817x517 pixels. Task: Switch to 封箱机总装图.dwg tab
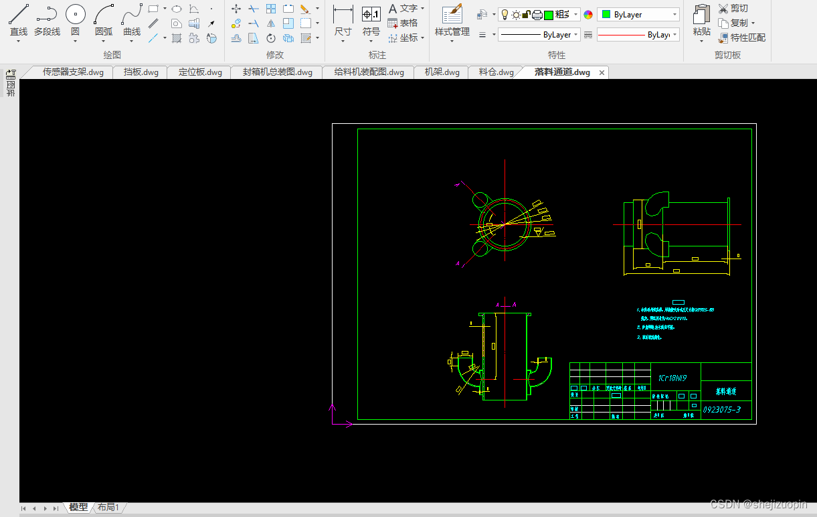click(x=277, y=72)
